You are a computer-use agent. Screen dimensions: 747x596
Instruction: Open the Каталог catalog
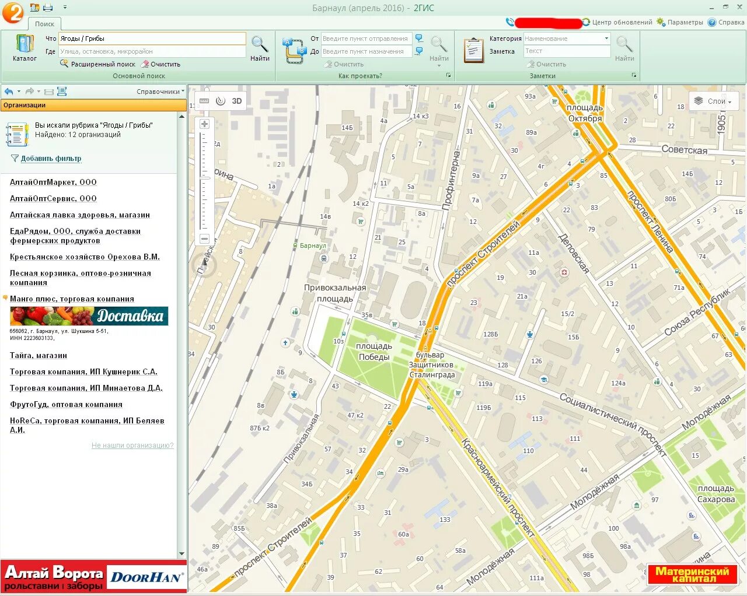[x=25, y=48]
